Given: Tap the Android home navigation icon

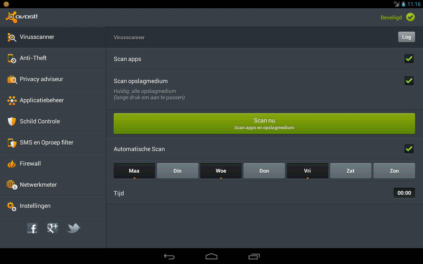Looking at the screenshot, I should point(211,256).
